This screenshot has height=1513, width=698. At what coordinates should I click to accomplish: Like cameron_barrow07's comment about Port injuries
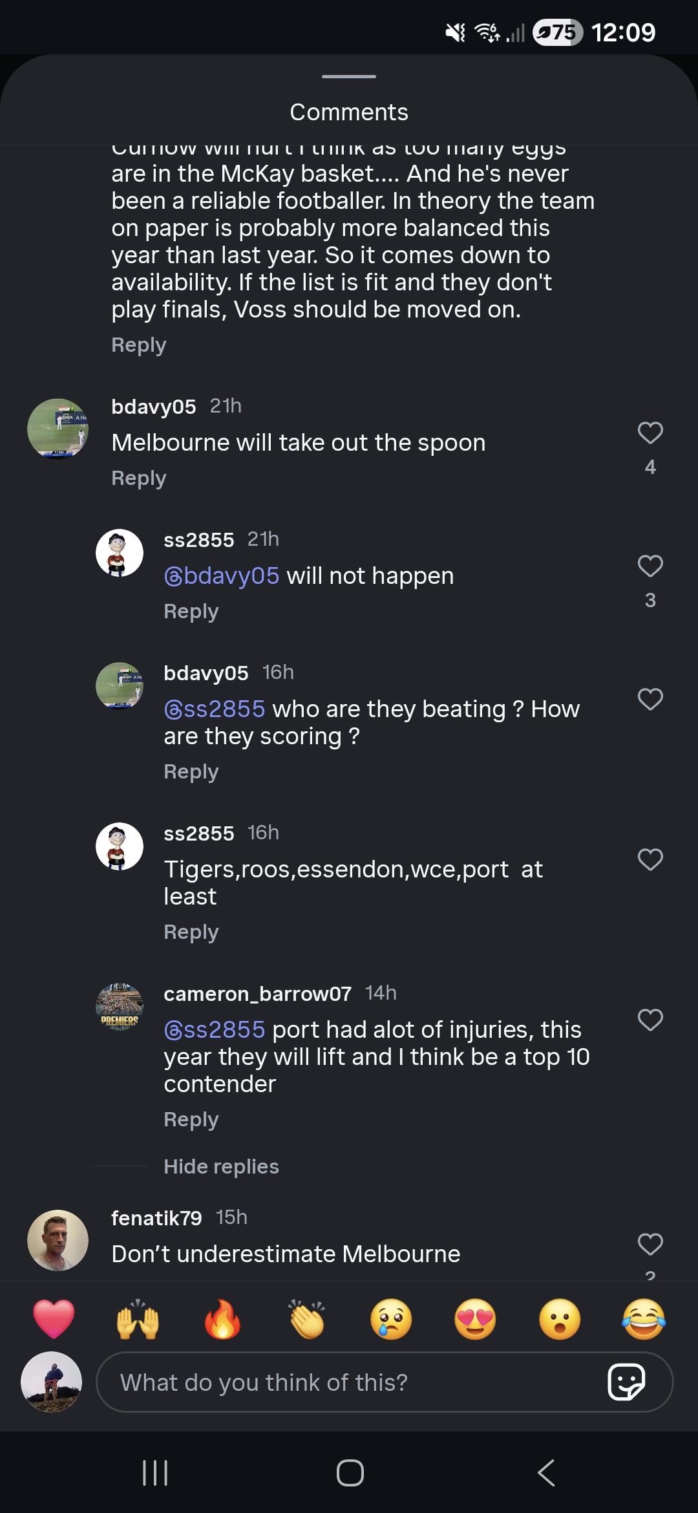pyautogui.click(x=650, y=1020)
